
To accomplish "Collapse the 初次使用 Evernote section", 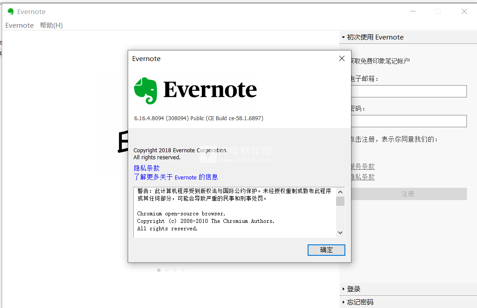I will 408,37.
